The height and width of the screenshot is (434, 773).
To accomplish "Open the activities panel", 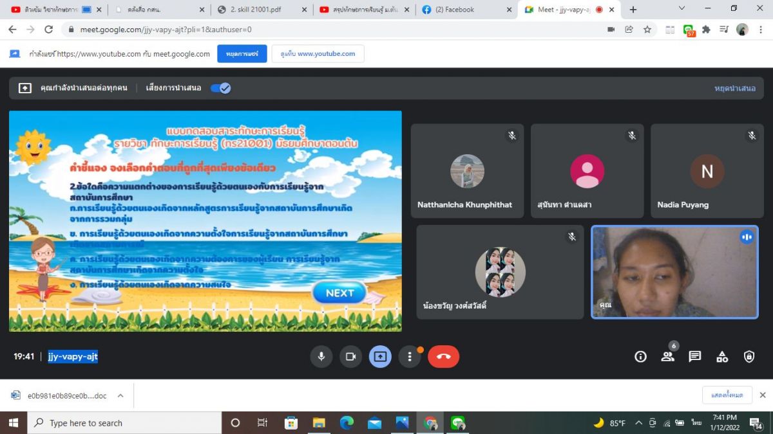I will coord(721,356).
